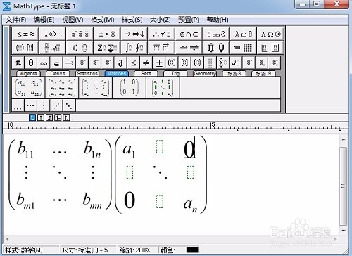Click the 缩放: 200% zoom status field

[137, 250]
